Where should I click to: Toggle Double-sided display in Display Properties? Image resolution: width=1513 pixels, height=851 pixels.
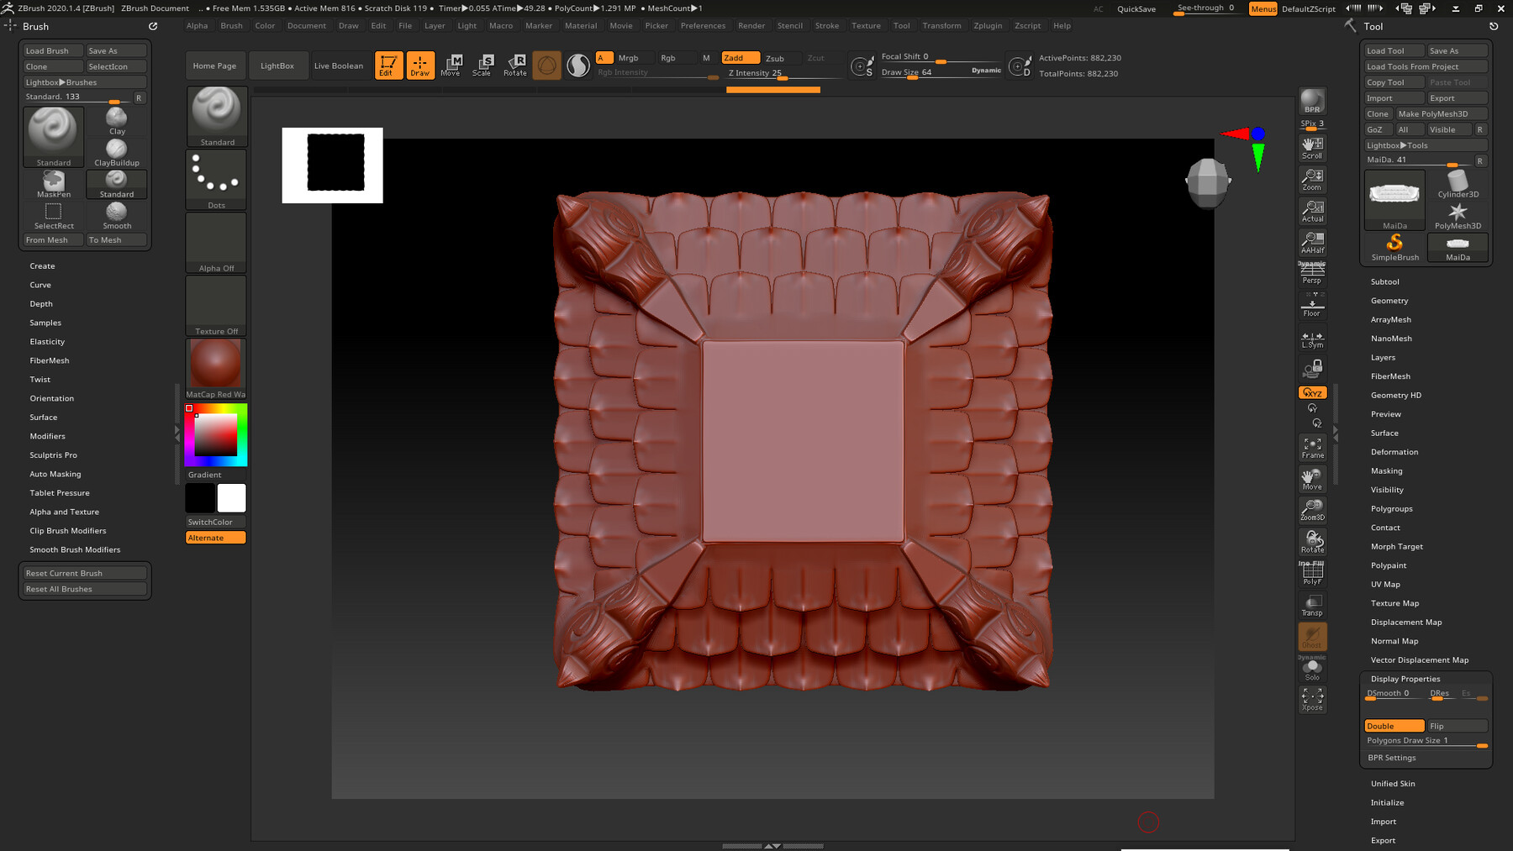tap(1393, 725)
